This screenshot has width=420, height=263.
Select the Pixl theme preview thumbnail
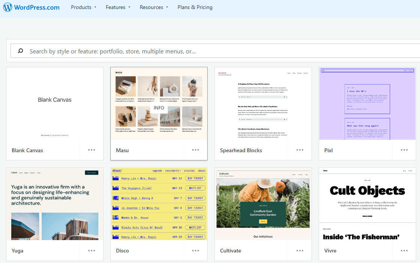367,104
